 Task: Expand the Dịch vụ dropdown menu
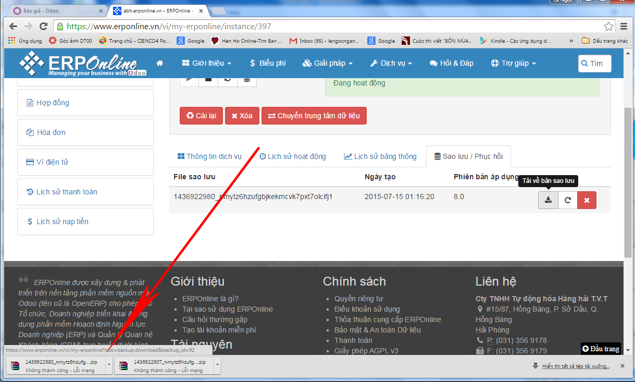coord(391,63)
